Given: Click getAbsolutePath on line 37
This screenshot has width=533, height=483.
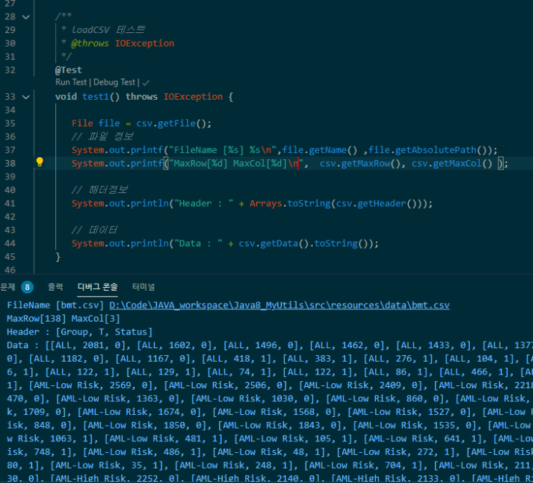Looking at the screenshot, I should click(435, 150).
